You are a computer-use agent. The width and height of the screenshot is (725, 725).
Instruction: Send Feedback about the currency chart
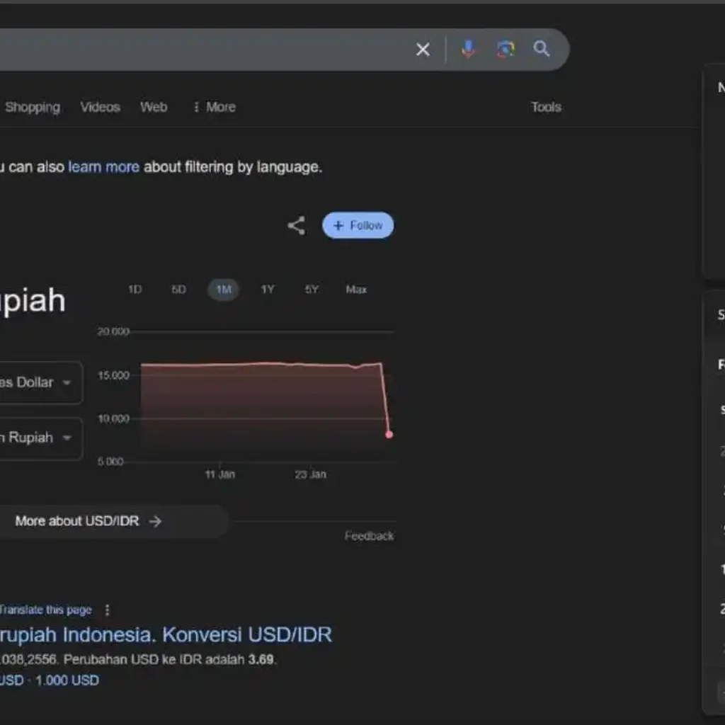369,536
